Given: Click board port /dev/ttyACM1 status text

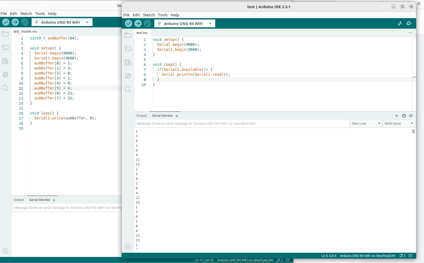Looking at the screenshot, I should pos(368,256).
